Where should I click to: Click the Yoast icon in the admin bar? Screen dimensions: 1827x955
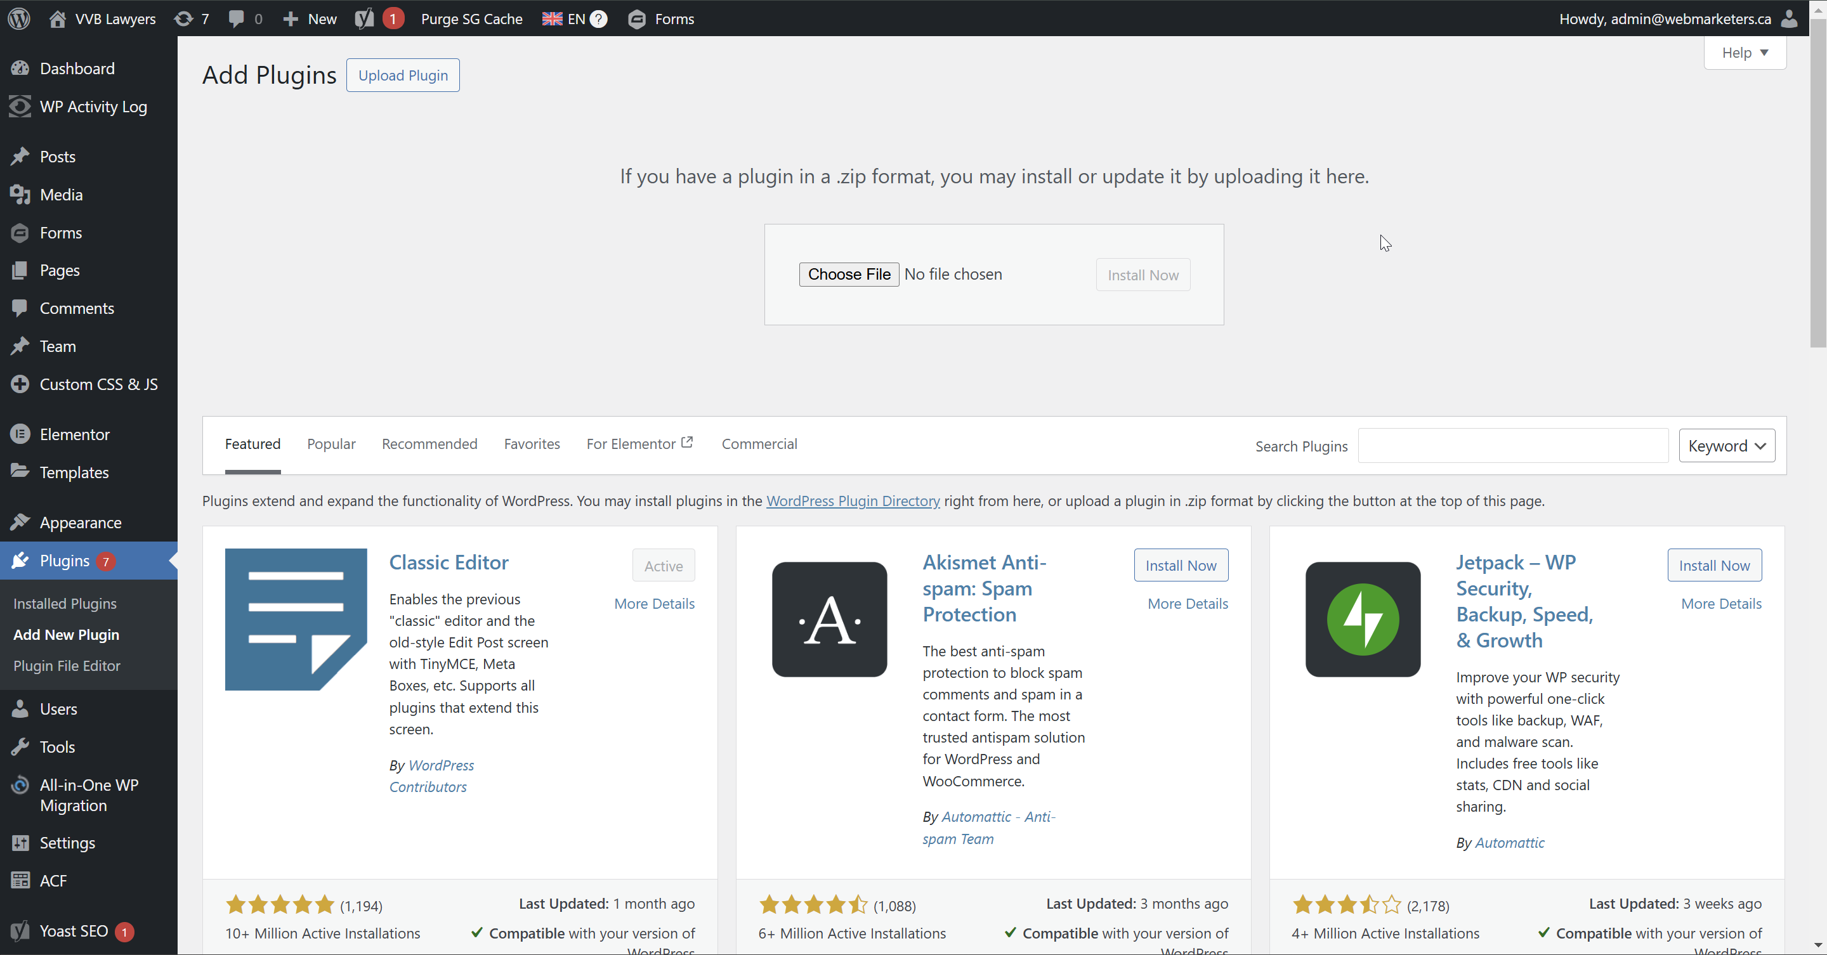click(x=364, y=18)
